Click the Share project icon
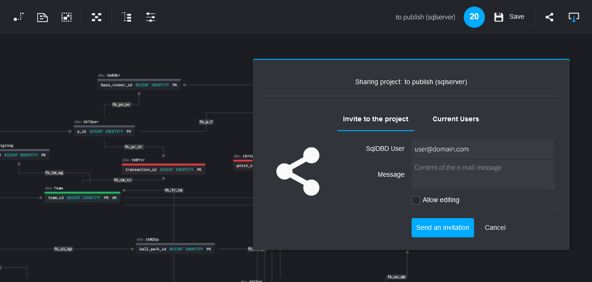 549,17
